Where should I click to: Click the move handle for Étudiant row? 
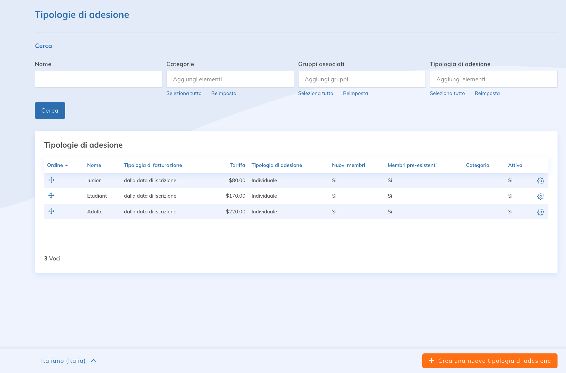(51, 196)
